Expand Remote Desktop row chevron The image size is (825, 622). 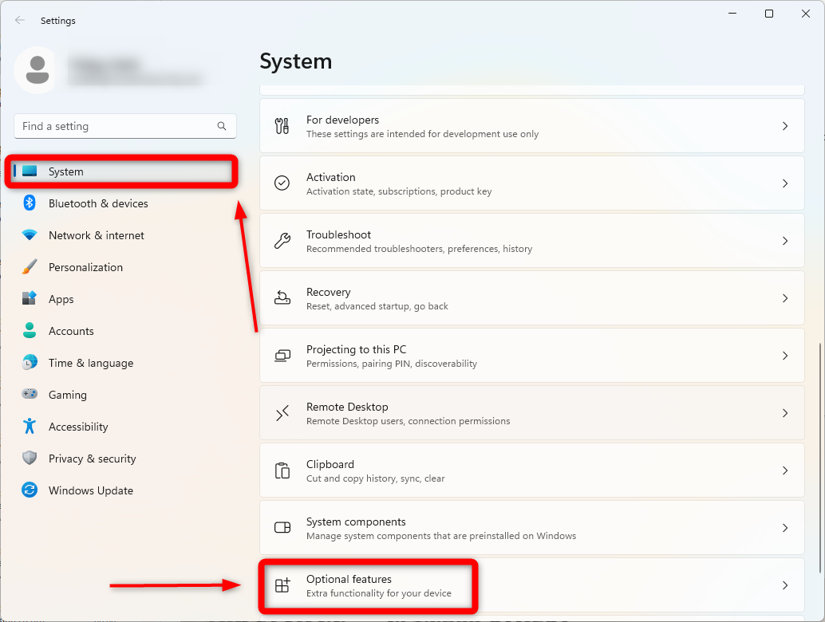click(784, 413)
